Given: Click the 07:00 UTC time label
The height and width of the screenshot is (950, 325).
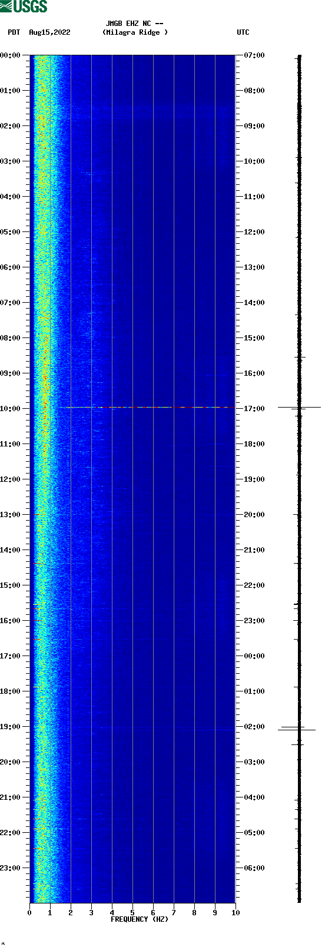Looking at the screenshot, I should click(254, 55).
